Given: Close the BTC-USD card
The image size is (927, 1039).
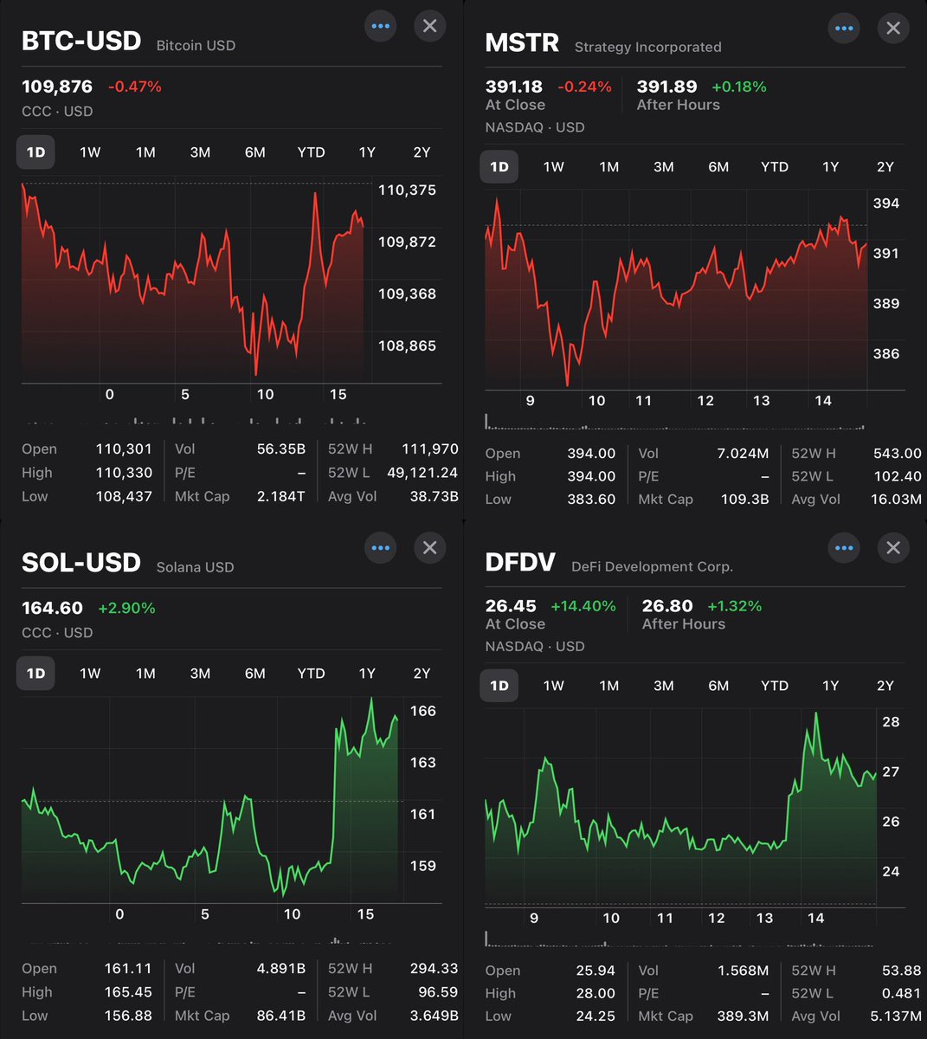Looking at the screenshot, I should [x=429, y=26].
